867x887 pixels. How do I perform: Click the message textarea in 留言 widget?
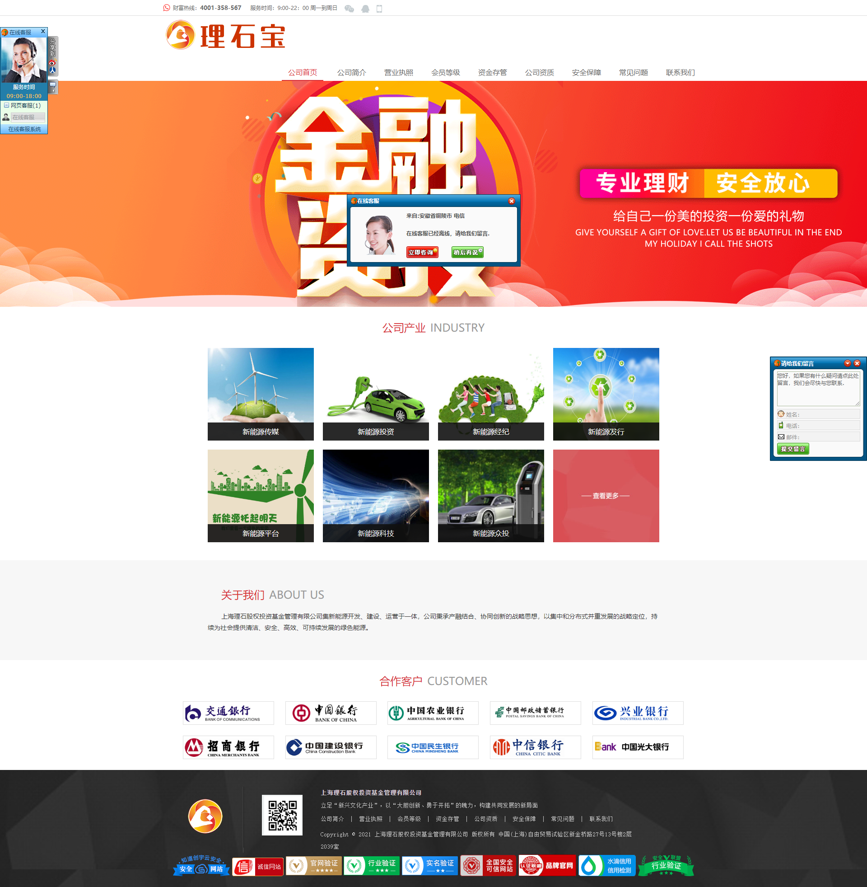click(x=818, y=388)
